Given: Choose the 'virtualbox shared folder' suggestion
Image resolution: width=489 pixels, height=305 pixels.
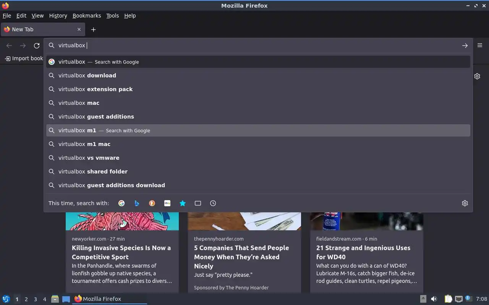Looking at the screenshot, I should [258, 172].
